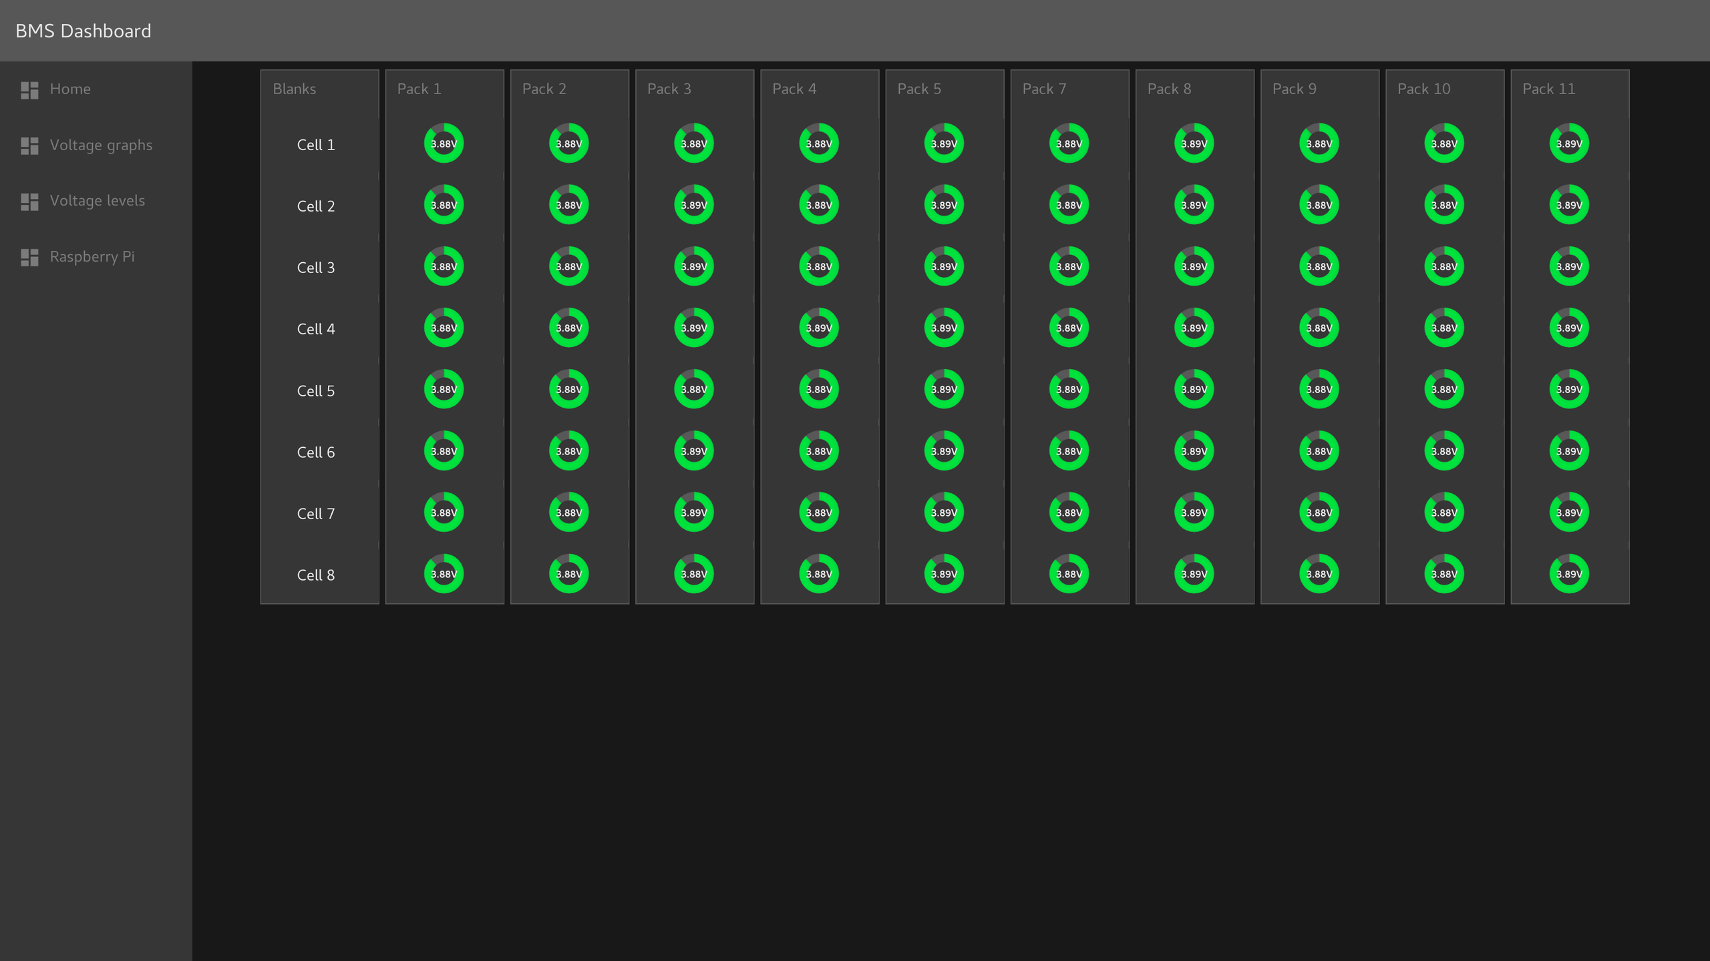The image size is (1710, 961).
Task: Click the Blanks column header
Action: click(295, 89)
